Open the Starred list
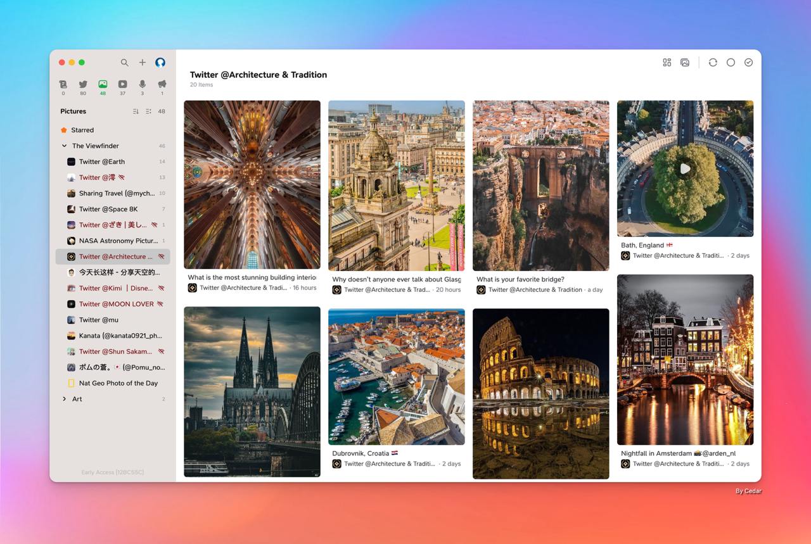The image size is (811, 544). pos(113,130)
